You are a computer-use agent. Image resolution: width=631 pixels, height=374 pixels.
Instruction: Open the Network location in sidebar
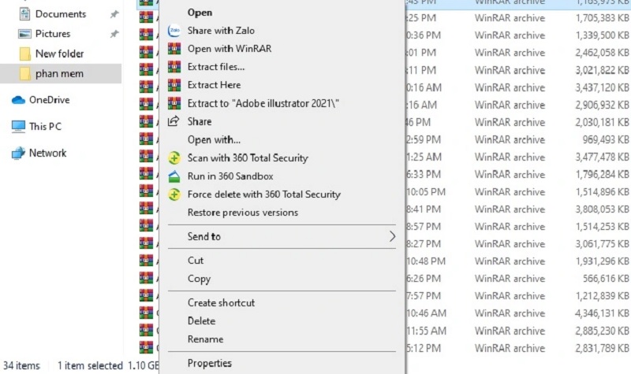coord(47,153)
